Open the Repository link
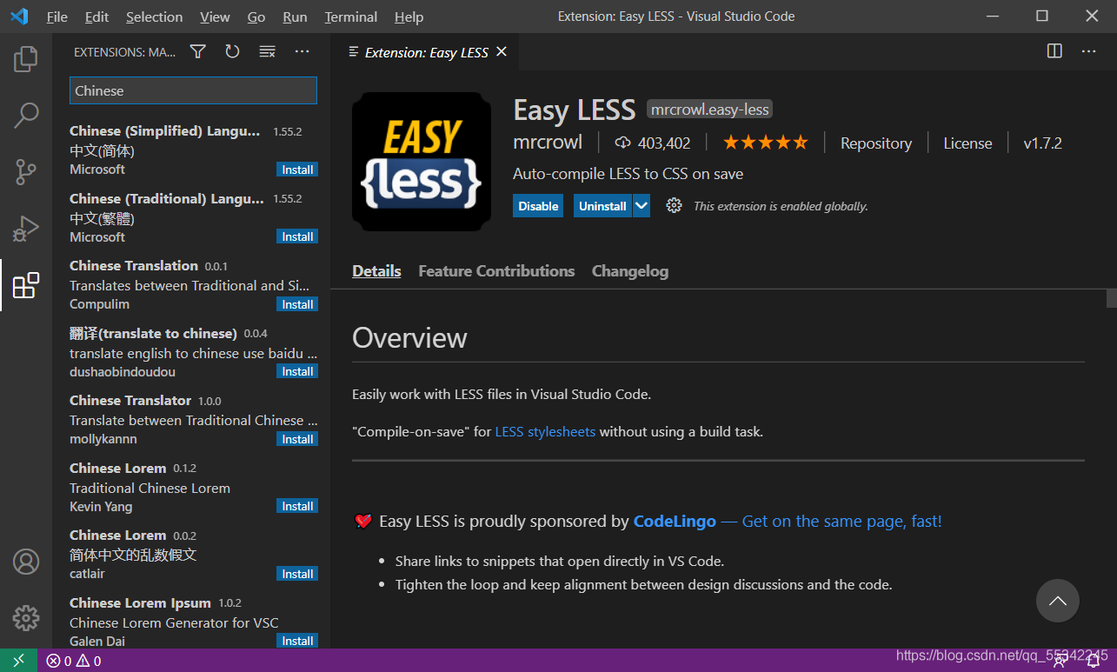 (x=876, y=143)
